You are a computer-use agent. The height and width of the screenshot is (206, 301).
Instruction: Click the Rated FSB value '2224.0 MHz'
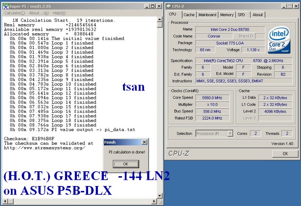coord(212,118)
